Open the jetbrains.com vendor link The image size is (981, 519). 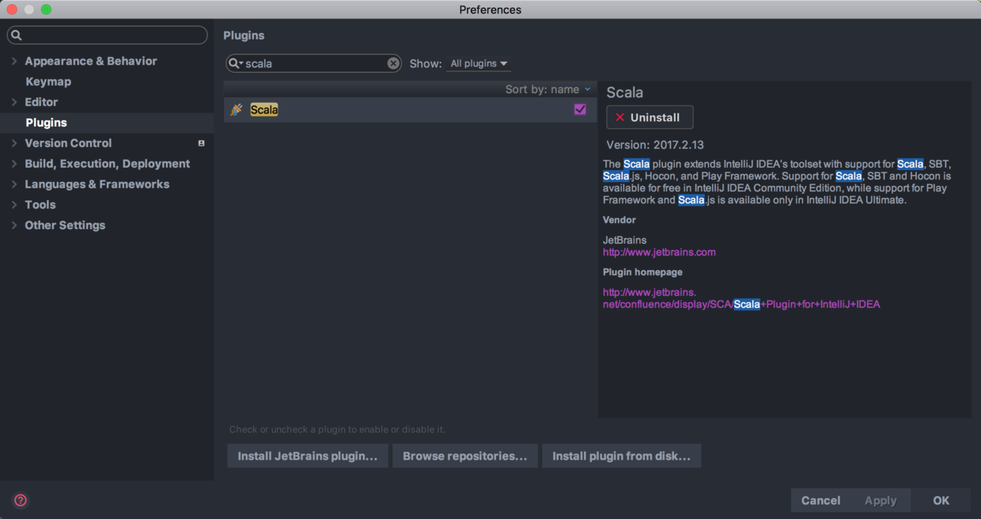click(x=659, y=252)
